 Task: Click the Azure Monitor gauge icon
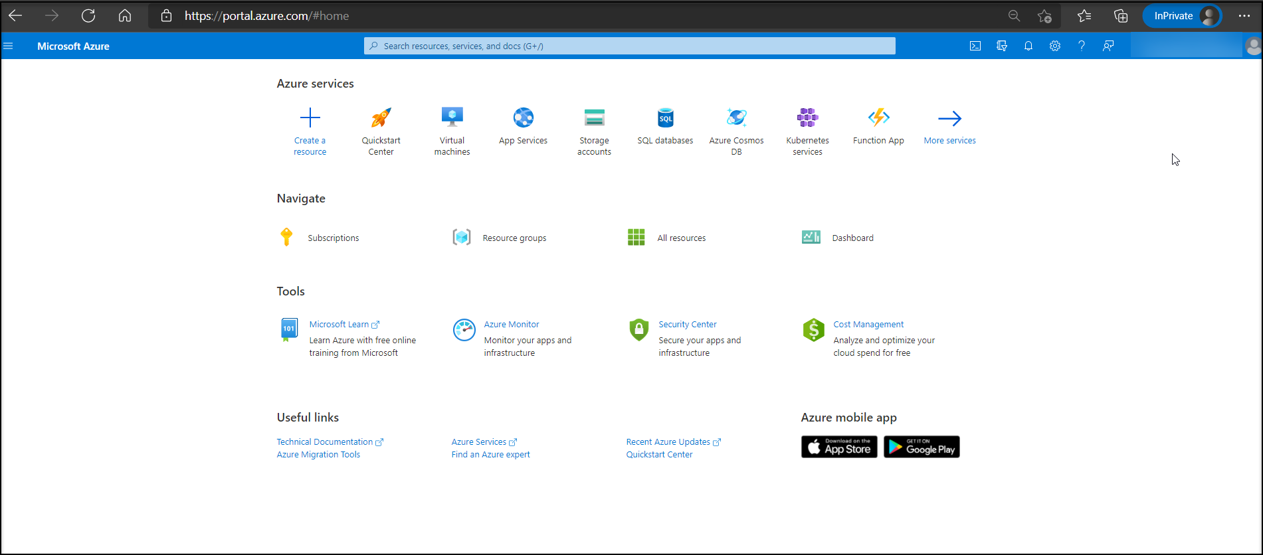click(464, 329)
